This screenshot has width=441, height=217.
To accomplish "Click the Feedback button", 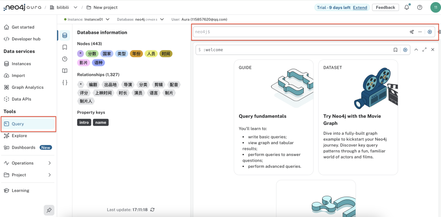I will pos(385,7).
